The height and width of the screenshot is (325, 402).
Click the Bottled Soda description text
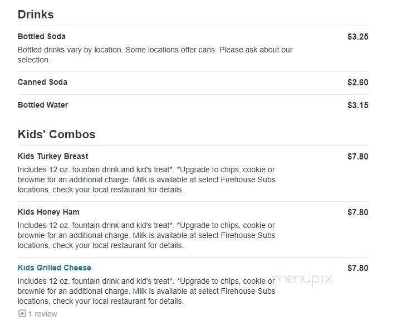155,55
